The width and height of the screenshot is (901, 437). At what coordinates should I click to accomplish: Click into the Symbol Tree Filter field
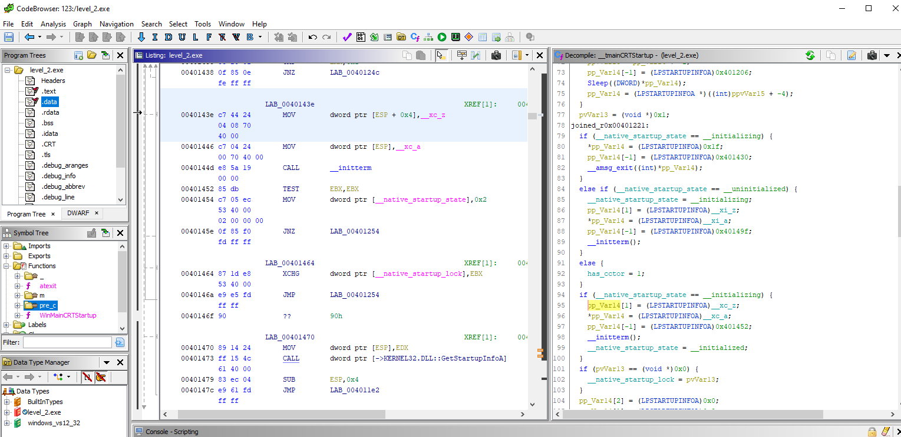click(67, 342)
